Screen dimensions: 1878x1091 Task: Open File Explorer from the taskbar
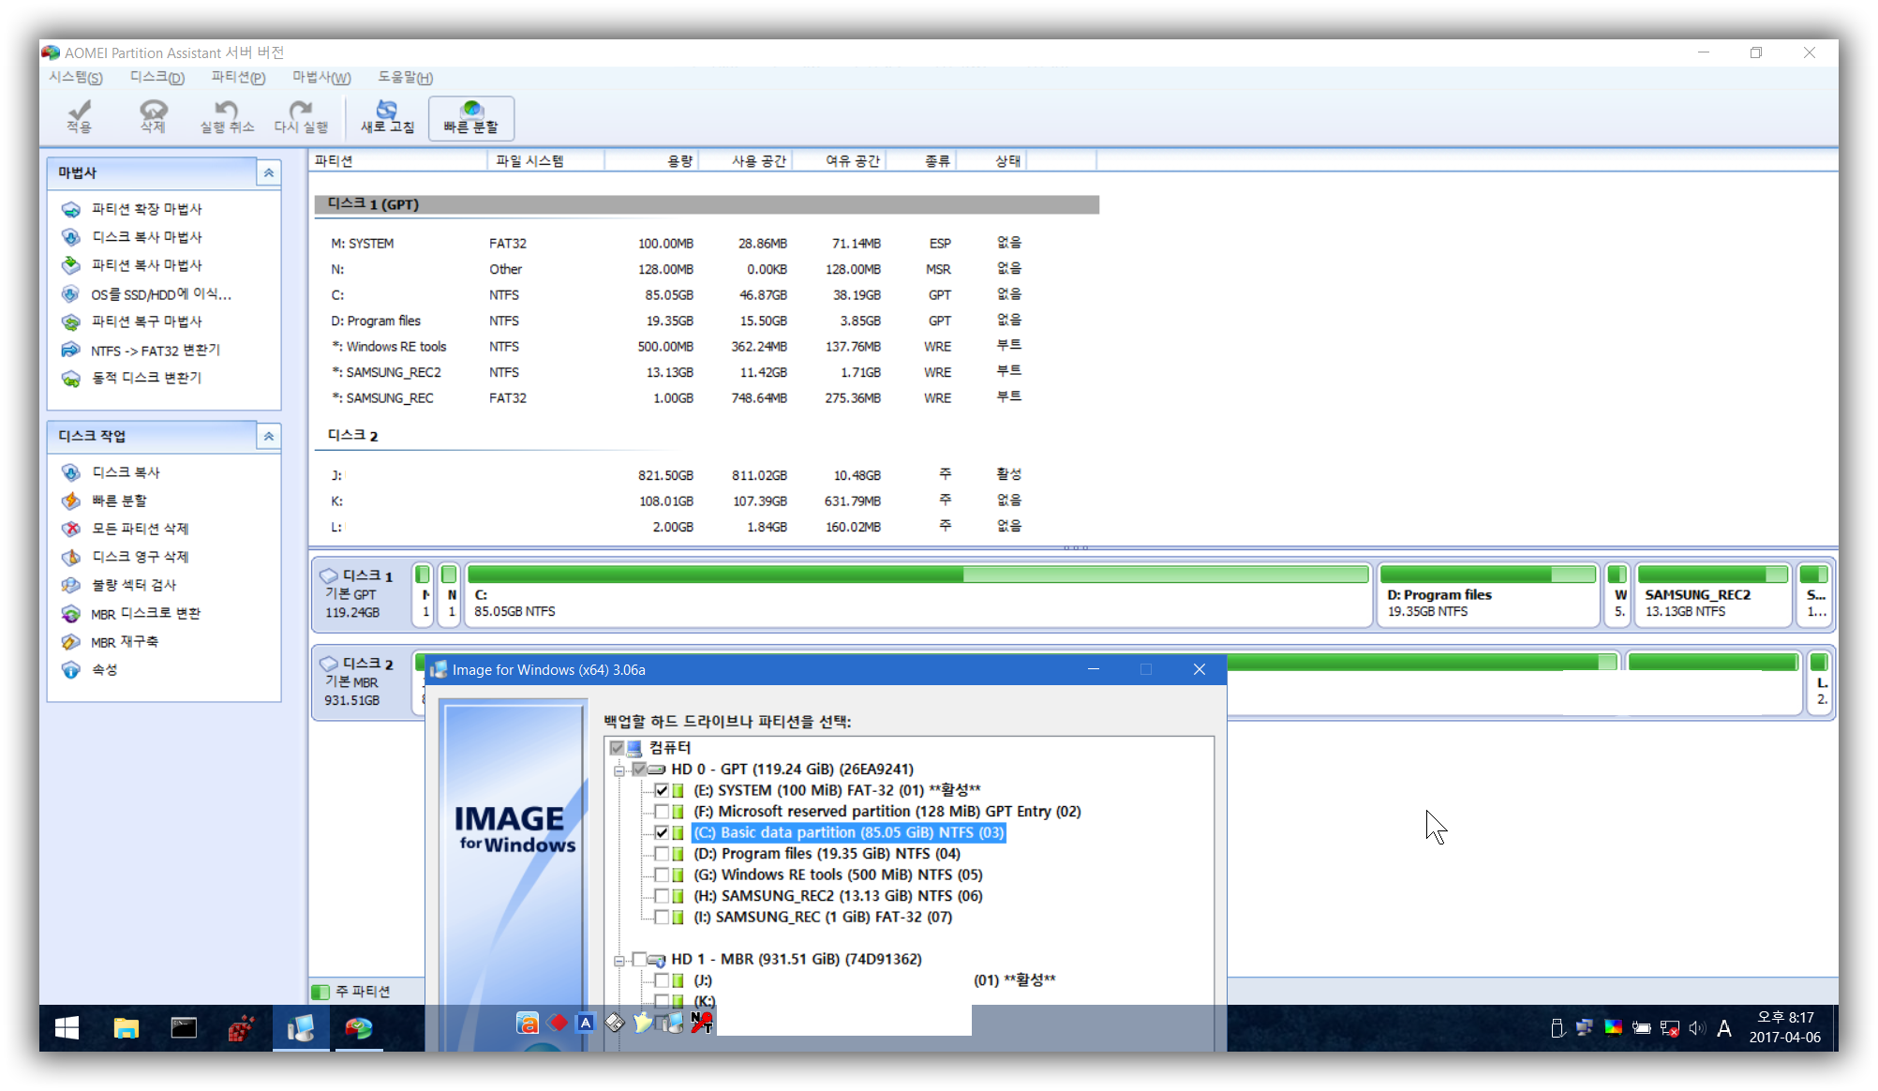[x=126, y=1028]
